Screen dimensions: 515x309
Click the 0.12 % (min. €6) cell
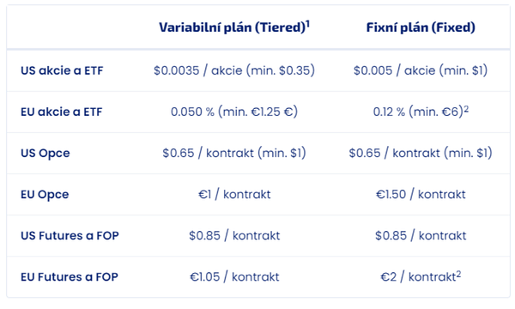coord(421,112)
